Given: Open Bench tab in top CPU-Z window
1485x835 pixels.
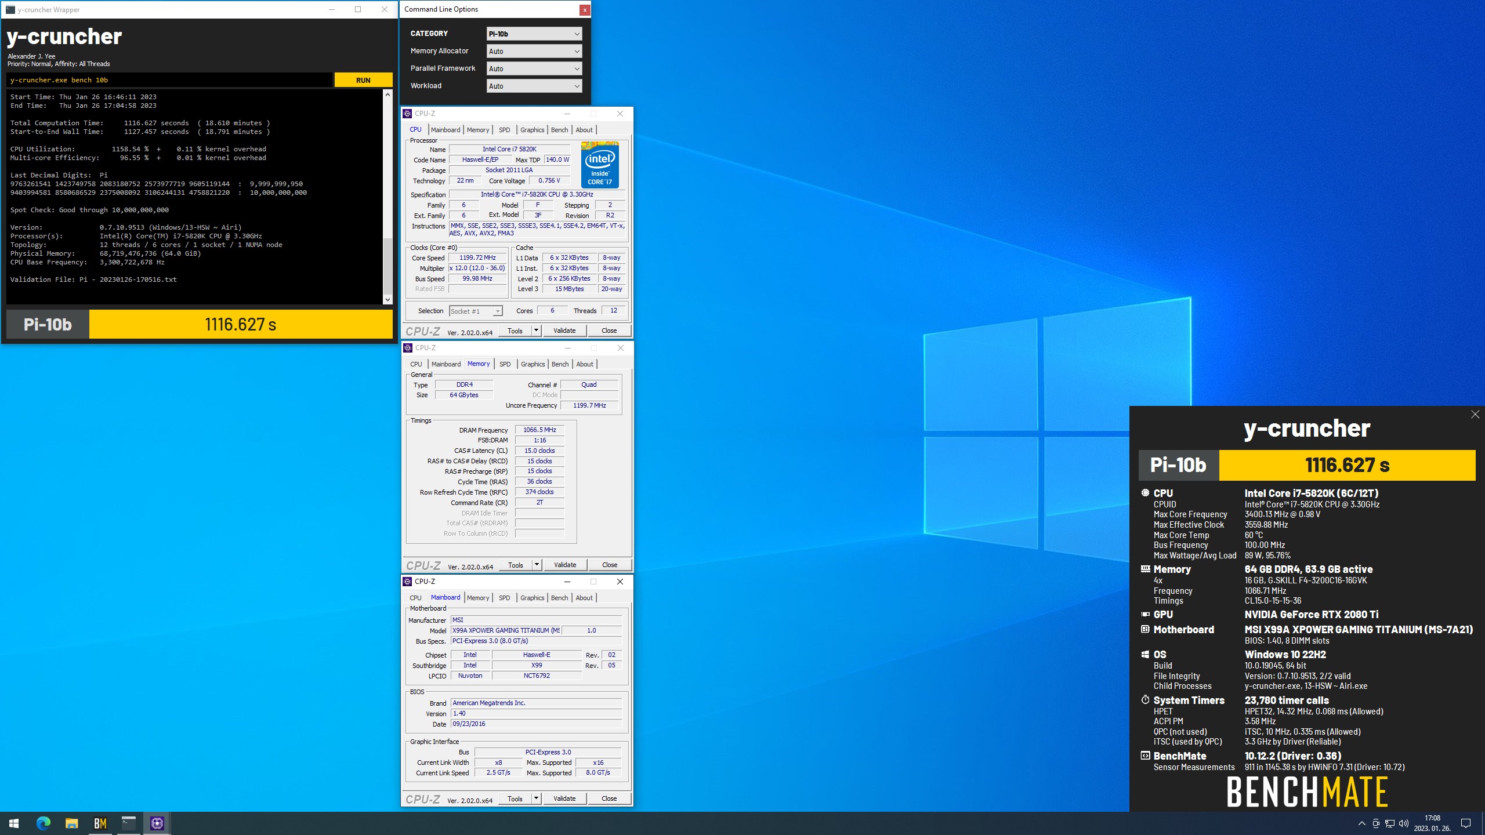Looking at the screenshot, I should click(x=559, y=130).
